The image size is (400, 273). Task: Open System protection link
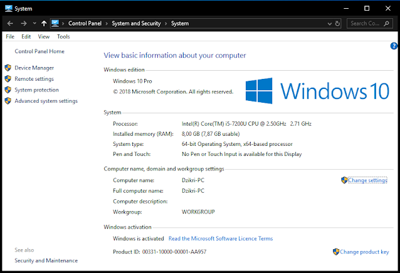coord(36,90)
